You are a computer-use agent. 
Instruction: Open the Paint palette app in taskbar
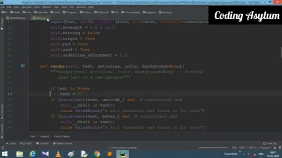pos(71,154)
